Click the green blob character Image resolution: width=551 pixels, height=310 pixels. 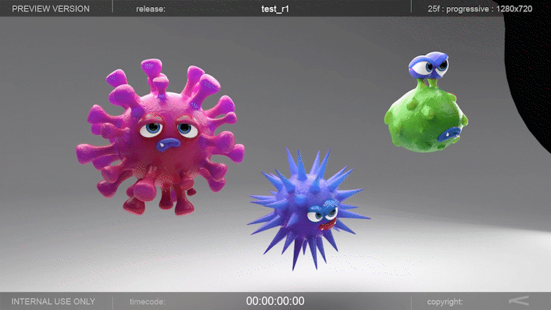coord(426,102)
